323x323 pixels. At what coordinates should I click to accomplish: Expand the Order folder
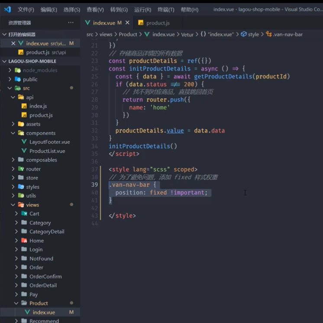click(40, 268)
